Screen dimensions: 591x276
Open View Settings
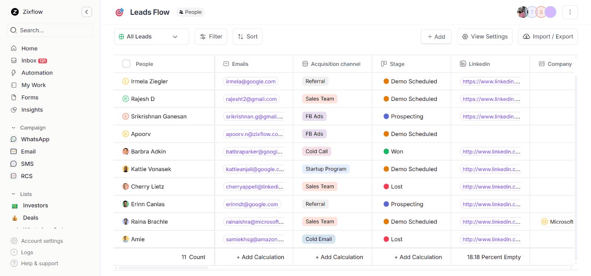point(485,37)
